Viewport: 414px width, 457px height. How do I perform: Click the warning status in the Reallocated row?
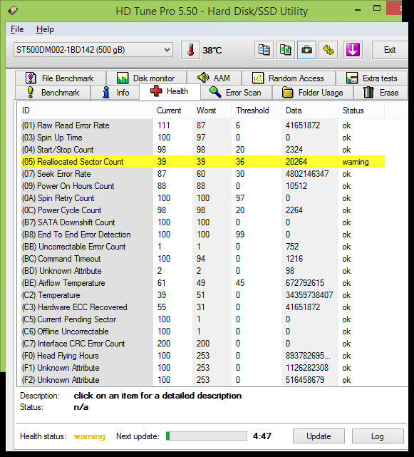[x=356, y=162]
